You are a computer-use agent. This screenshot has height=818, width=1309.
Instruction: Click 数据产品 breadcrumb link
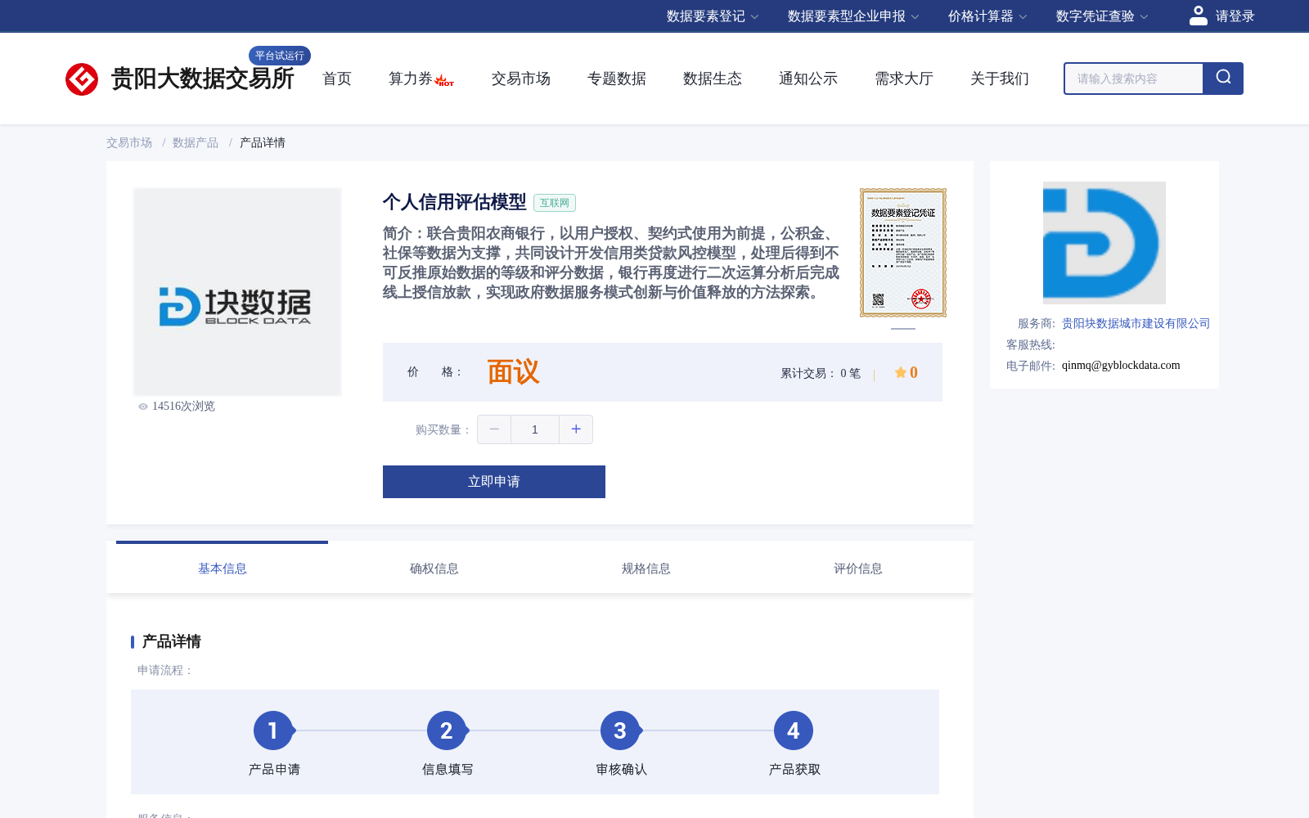(196, 143)
